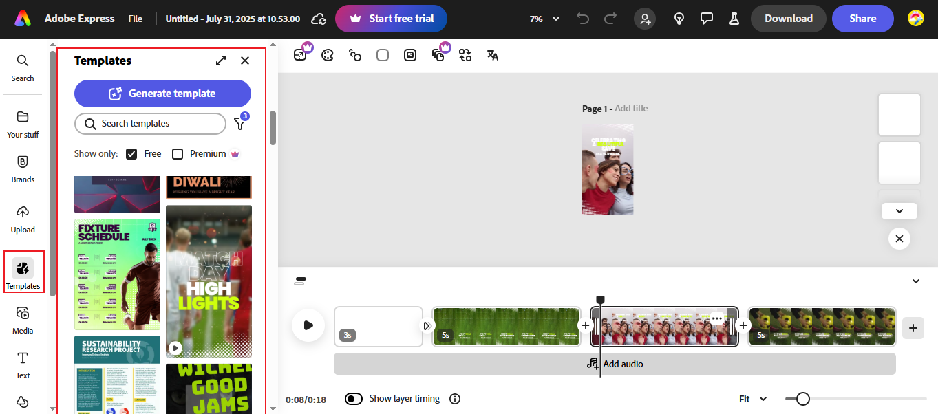Choose the Fixture Schedule template
The image size is (938, 414).
117,274
